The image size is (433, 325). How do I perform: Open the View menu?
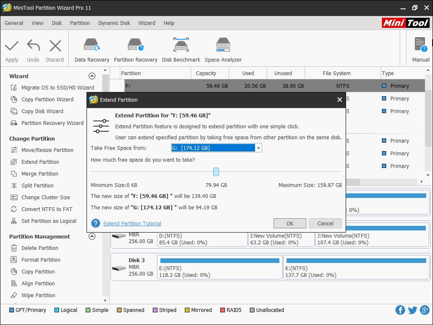coord(37,23)
